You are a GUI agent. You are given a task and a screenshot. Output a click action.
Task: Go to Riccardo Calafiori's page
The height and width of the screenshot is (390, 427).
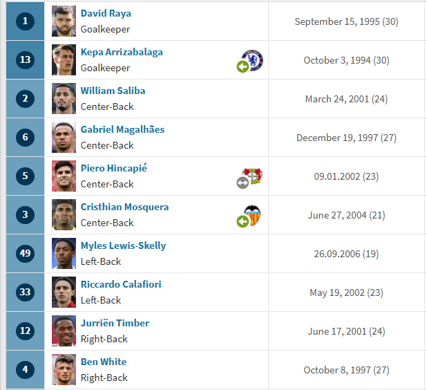point(121,284)
